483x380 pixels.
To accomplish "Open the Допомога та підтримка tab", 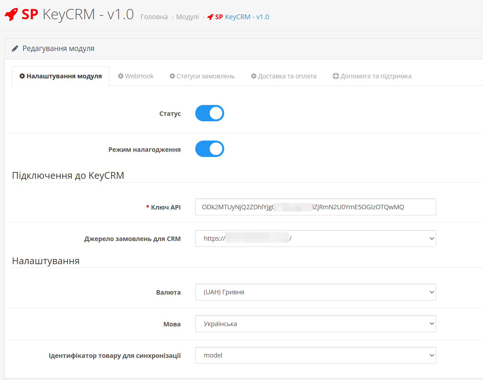I will coord(372,76).
